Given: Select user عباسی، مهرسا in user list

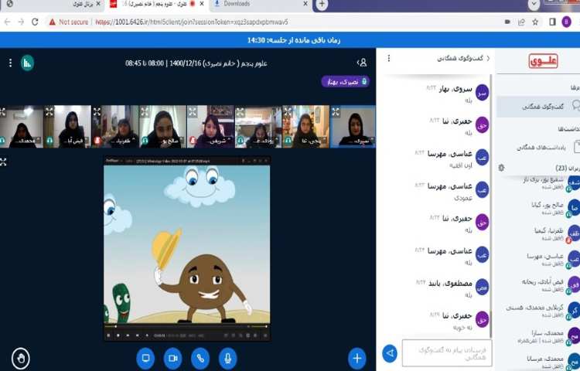Looking at the screenshot, I should point(551,259).
